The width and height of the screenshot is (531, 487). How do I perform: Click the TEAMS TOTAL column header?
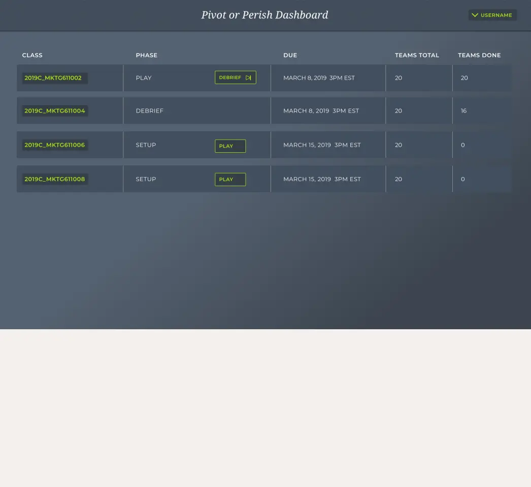tap(417, 55)
